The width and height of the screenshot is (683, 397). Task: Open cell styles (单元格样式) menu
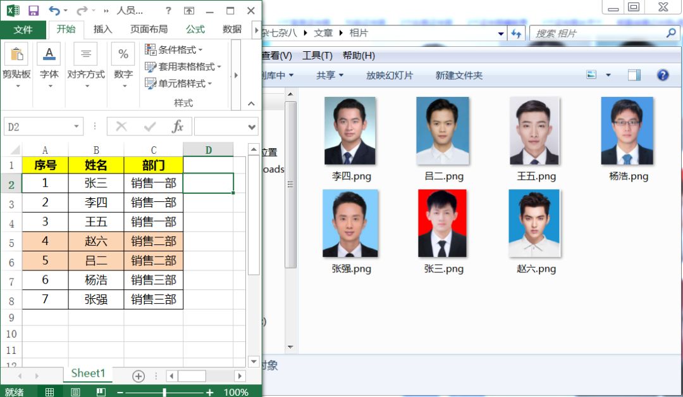(x=178, y=83)
